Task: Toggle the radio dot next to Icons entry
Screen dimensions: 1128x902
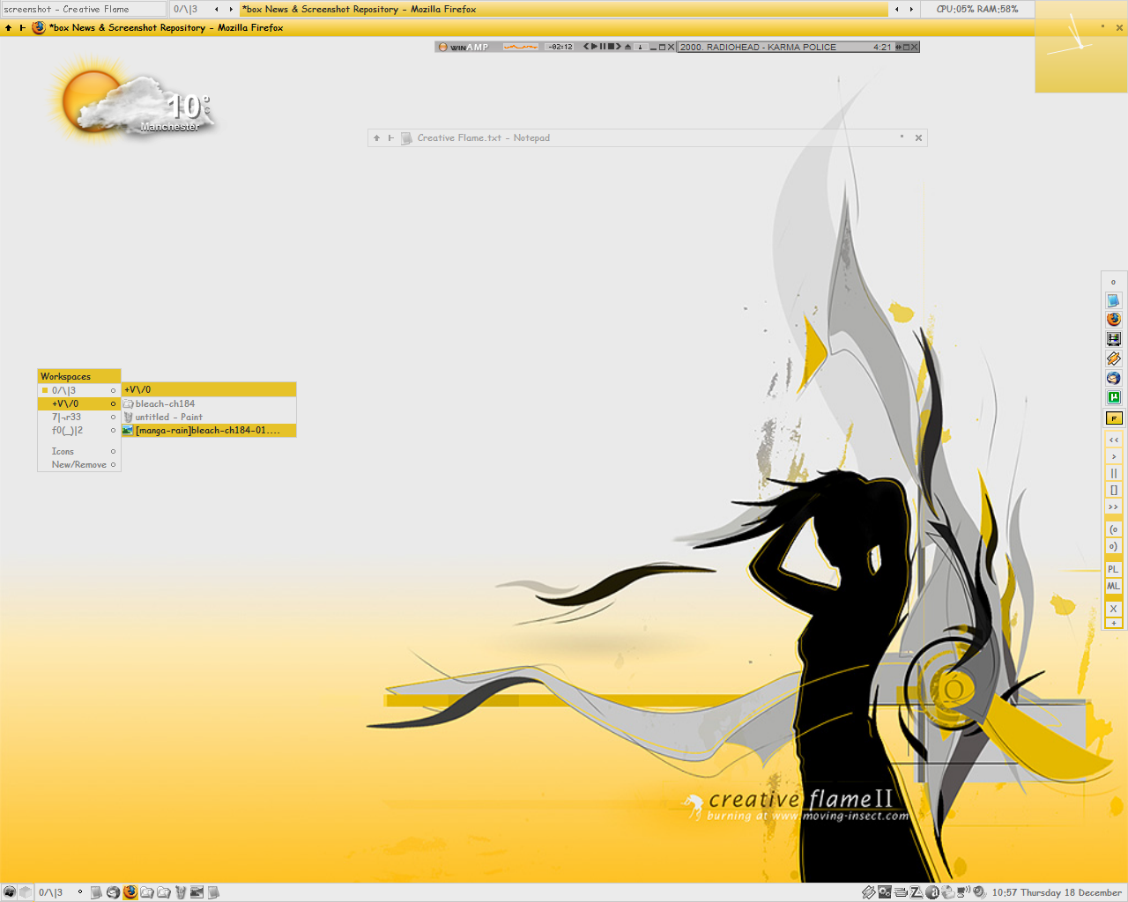Action: 113,452
